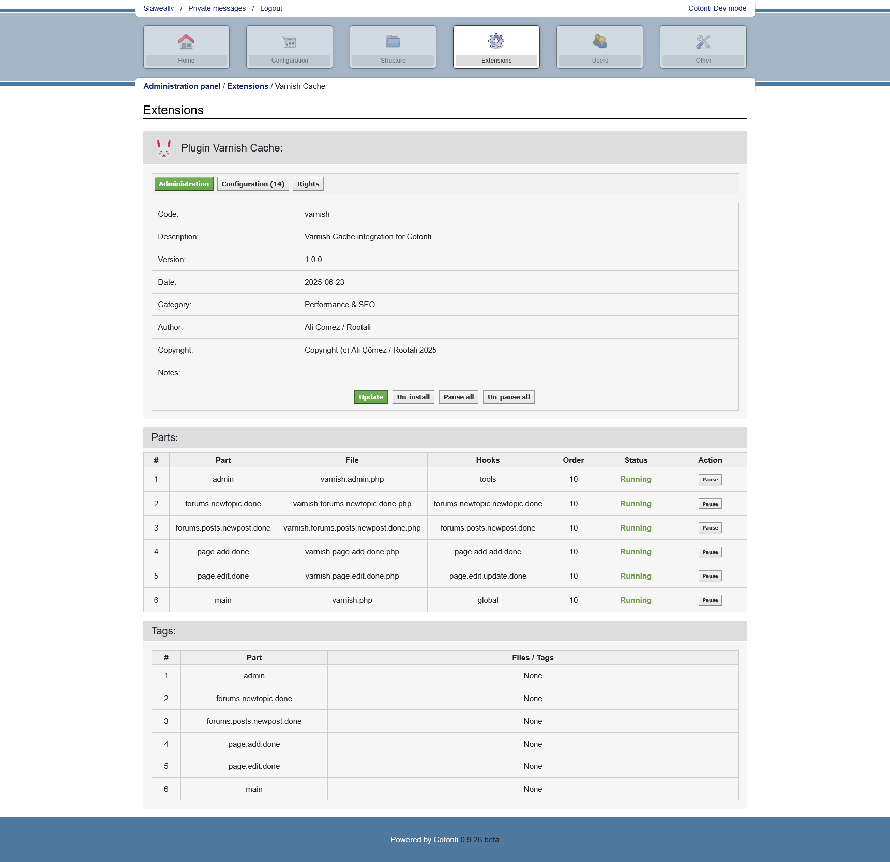Open the Other tools icon
The image size is (890, 862).
tap(703, 41)
